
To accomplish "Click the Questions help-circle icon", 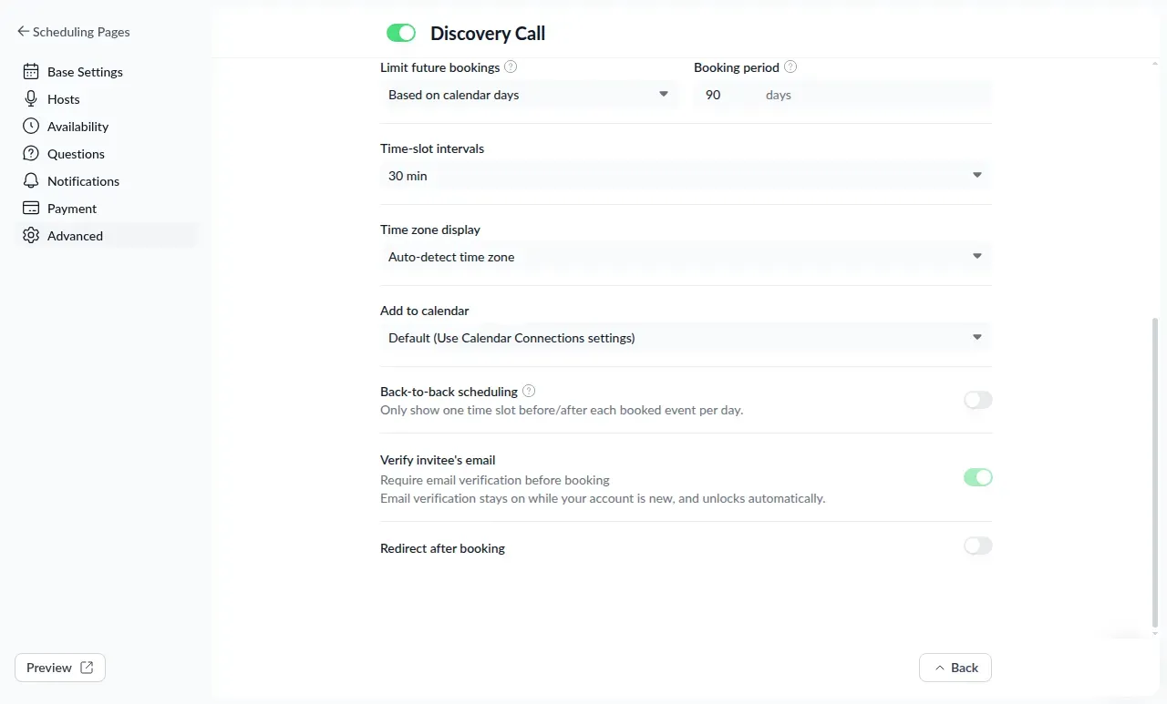I will [31, 154].
